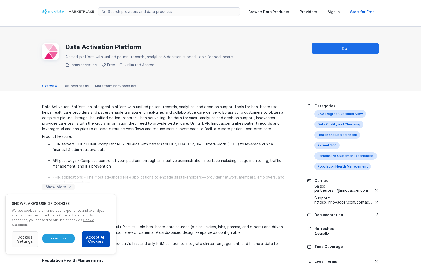Click the Snowflake Marketplace logo
Viewport: 421px width, 263px height.
coord(68,12)
